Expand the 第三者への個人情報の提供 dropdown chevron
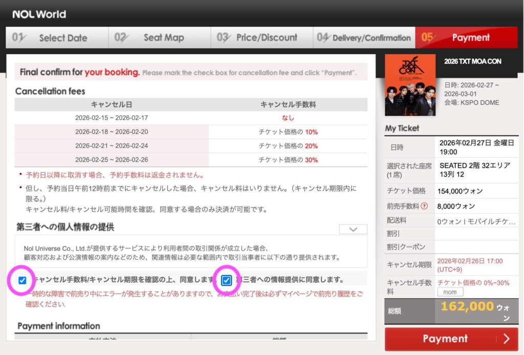The width and height of the screenshot is (524, 355). [353, 229]
